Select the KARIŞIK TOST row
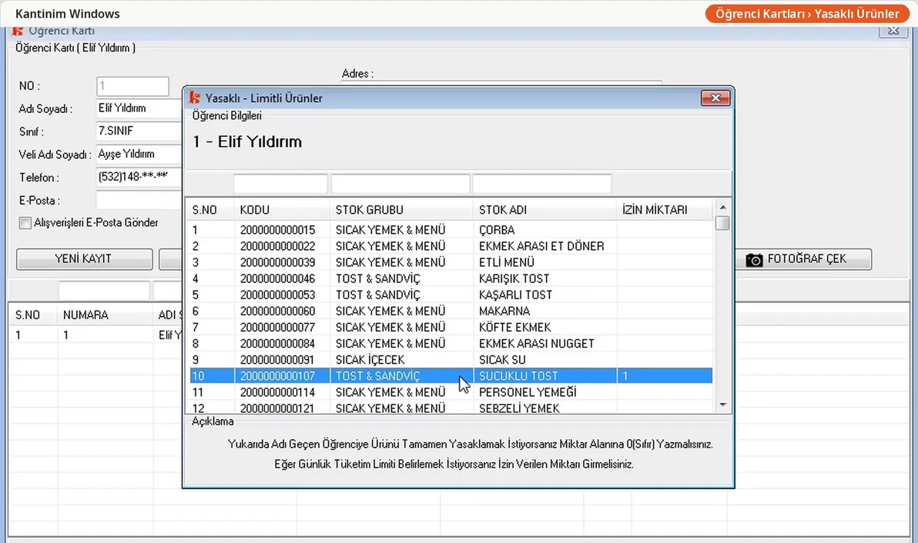The image size is (918, 543). [451, 278]
